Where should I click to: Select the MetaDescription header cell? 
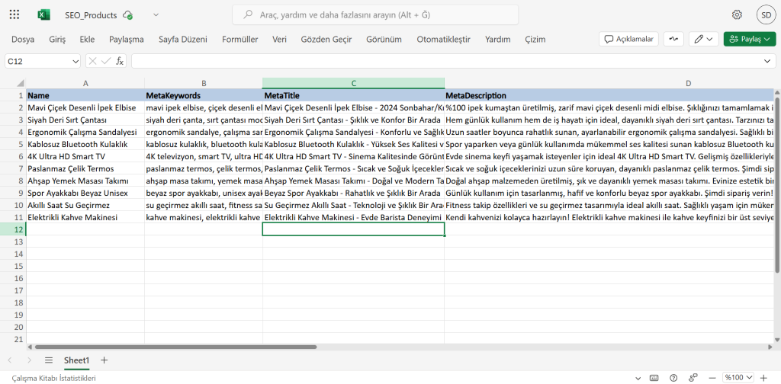click(x=609, y=95)
